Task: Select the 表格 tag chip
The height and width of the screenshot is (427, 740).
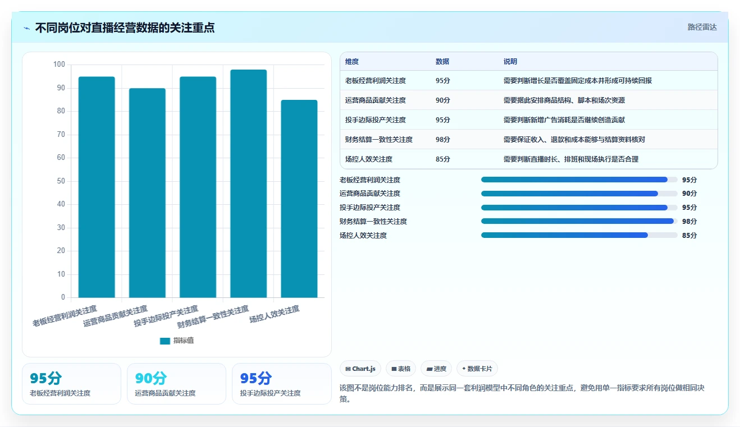Action: pos(401,369)
